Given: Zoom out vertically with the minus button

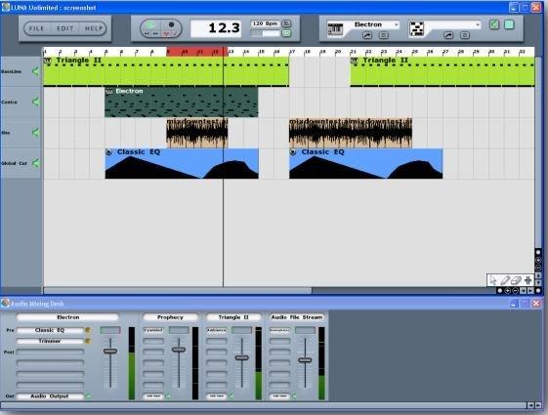Looking at the screenshot, I should point(538,269).
